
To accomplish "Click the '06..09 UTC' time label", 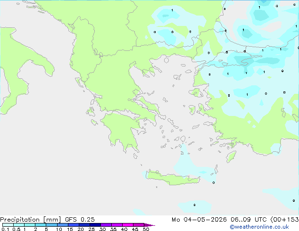I will click(x=249, y=220).
